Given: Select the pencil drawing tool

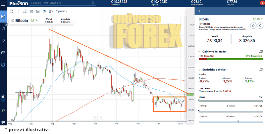Looking at the screenshot, I should [x=25, y=11].
